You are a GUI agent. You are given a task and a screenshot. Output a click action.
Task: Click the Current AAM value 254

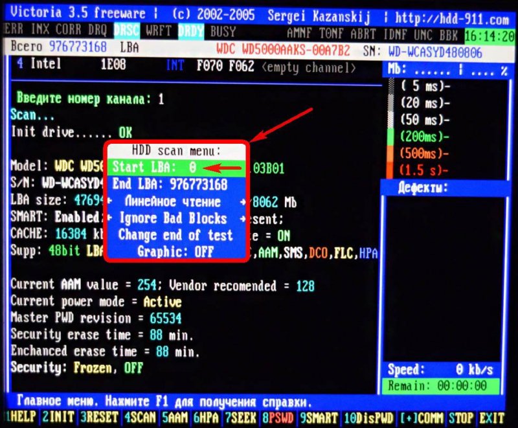147,285
